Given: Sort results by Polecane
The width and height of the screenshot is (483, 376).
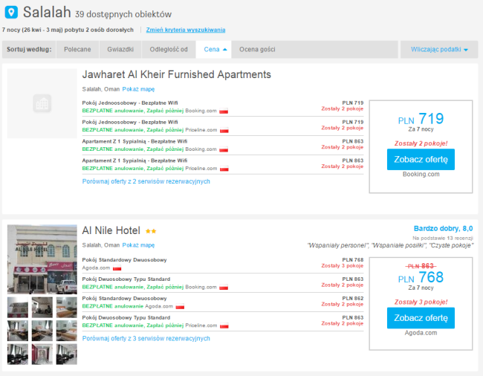Looking at the screenshot, I should point(78,50).
